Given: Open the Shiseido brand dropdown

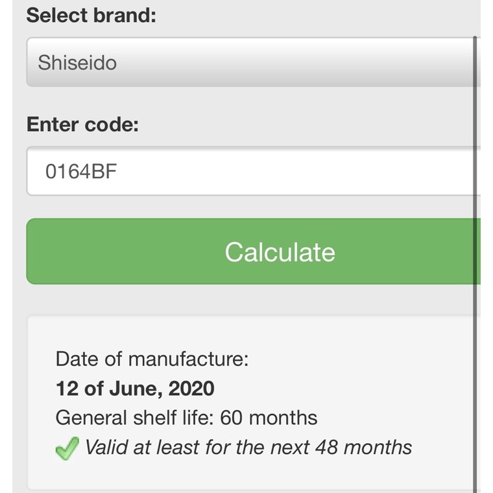Looking at the screenshot, I should coord(254,62).
